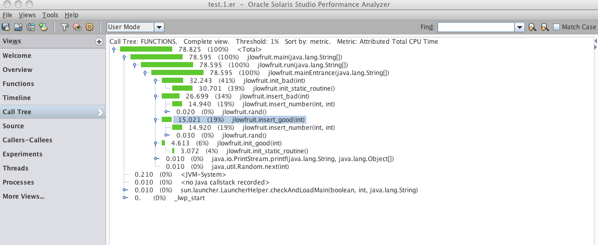Click the upper panel collapse arrow at right edge

[x=596, y=40]
